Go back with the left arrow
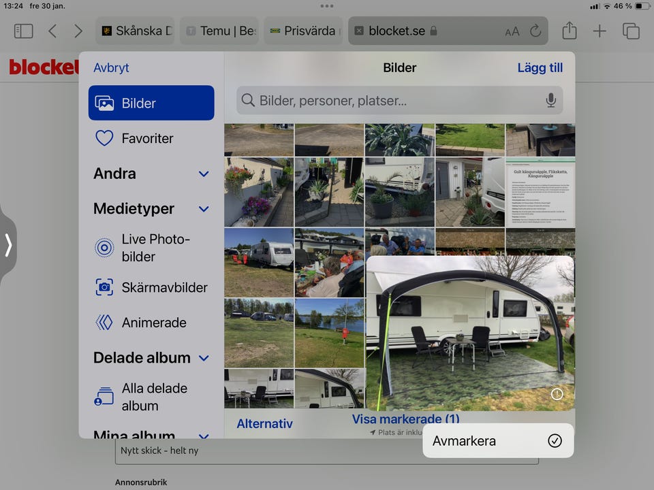Screen dimensions: 654x490 tap(52, 31)
